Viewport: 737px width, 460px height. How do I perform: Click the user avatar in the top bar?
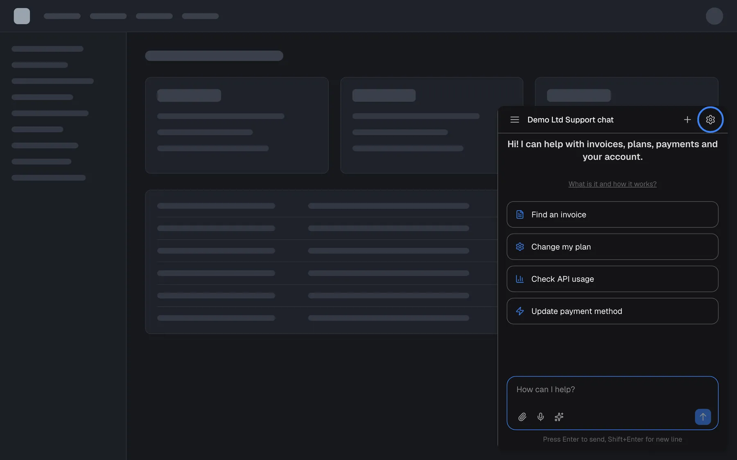pyautogui.click(x=714, y=16)
